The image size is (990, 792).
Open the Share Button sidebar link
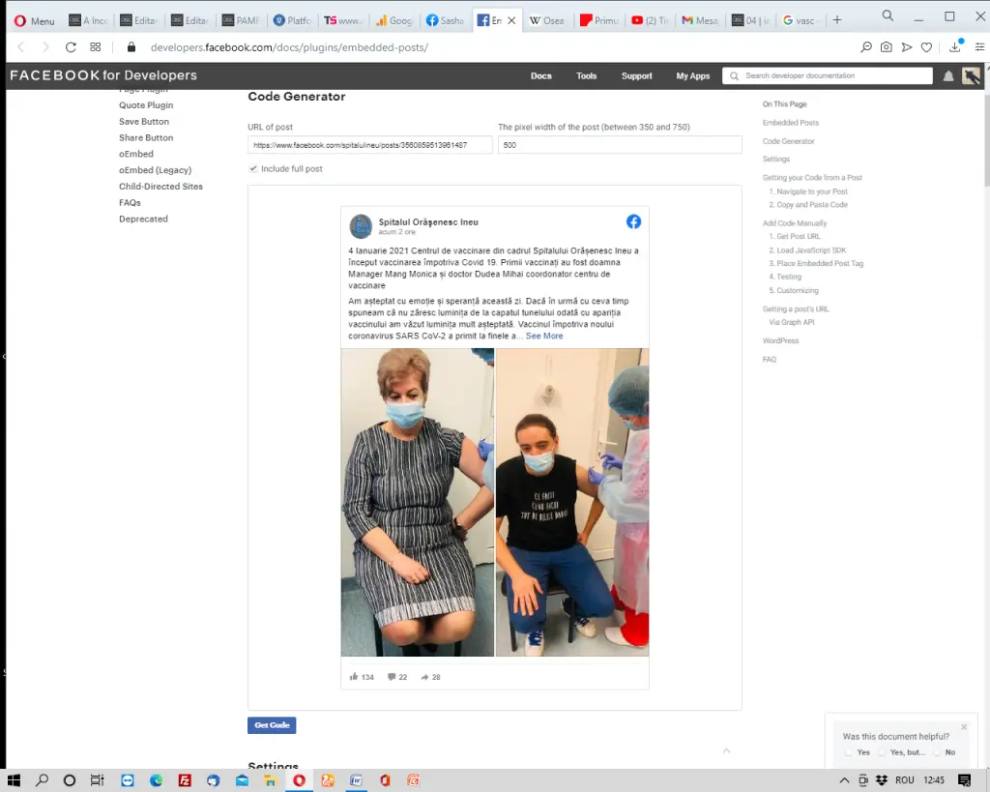coord(146,137)
